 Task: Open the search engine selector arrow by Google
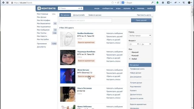[125, 3]
